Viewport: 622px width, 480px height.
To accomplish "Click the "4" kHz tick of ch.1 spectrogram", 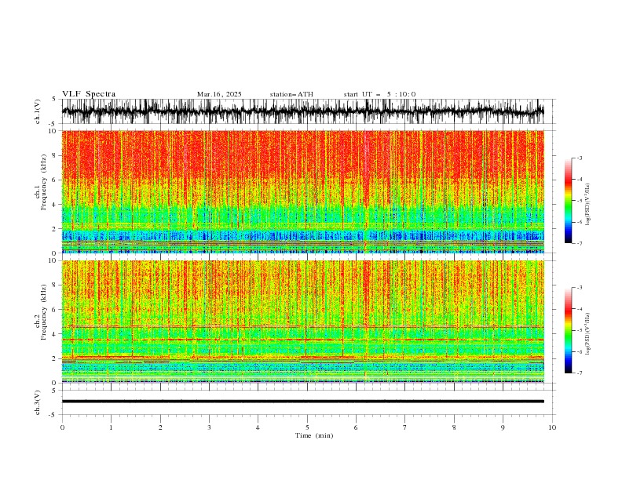I will [55, 205].
